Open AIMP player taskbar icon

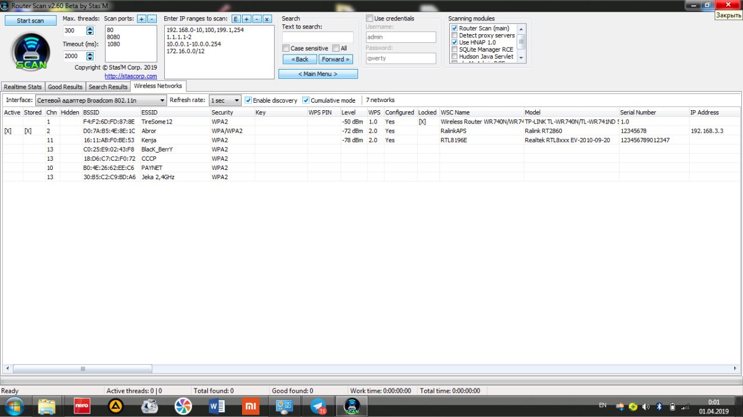116,406
